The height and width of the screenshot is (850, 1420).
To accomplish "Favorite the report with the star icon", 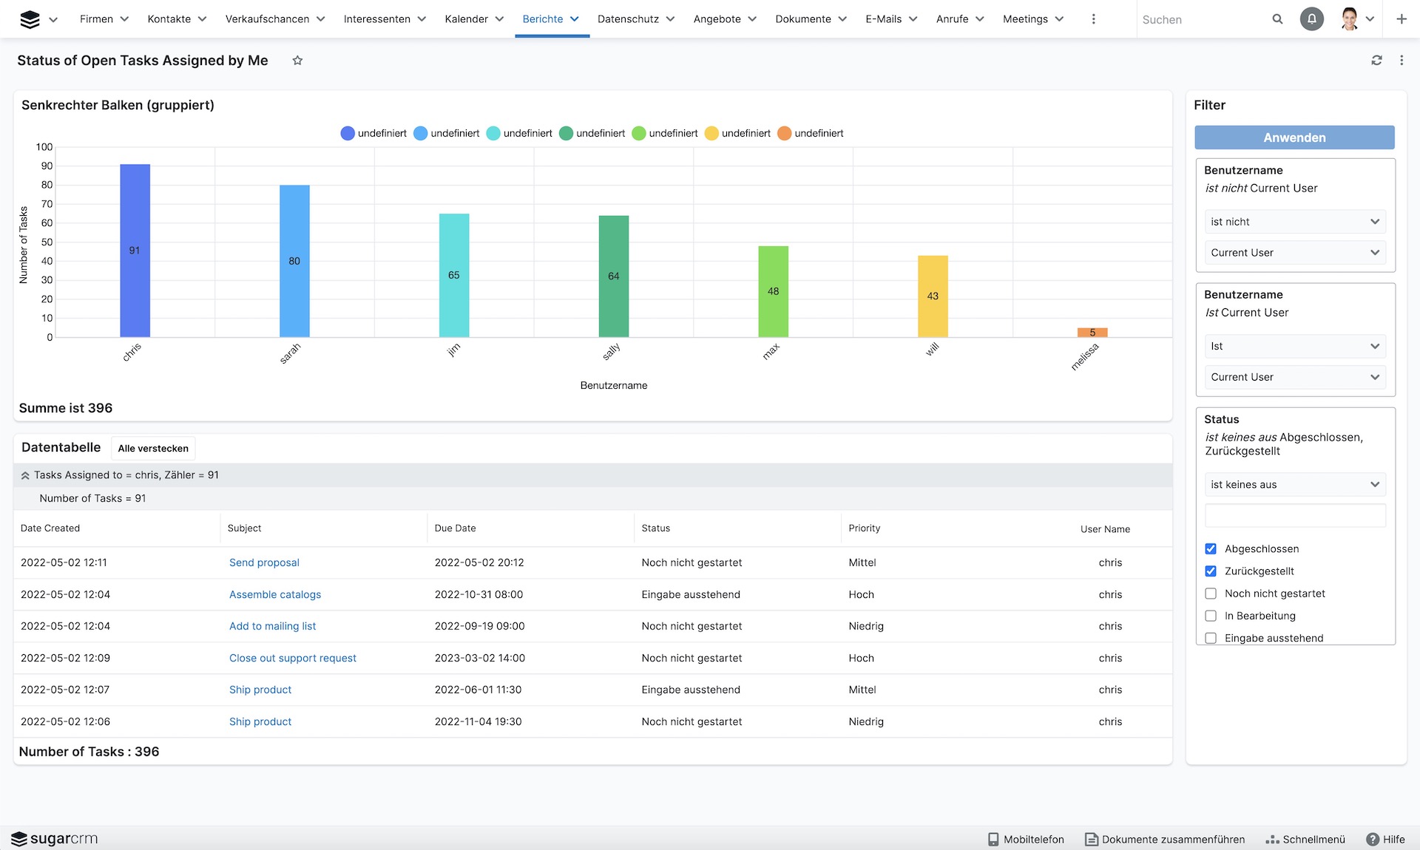I will pyautogui.click(x=297, y=61).
